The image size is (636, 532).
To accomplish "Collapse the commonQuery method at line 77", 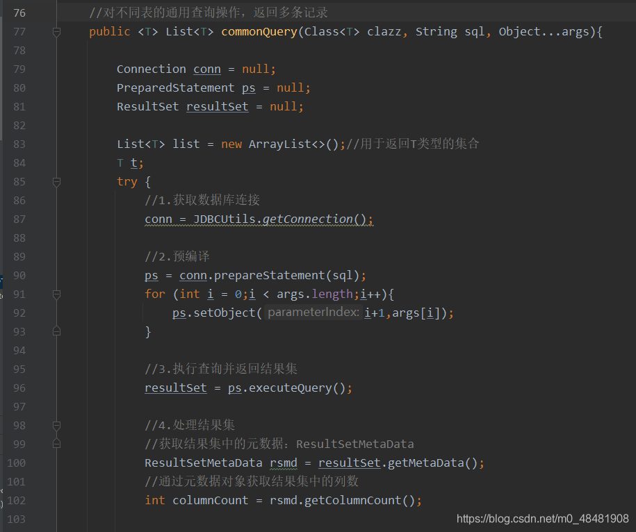I will pos(57,32).
